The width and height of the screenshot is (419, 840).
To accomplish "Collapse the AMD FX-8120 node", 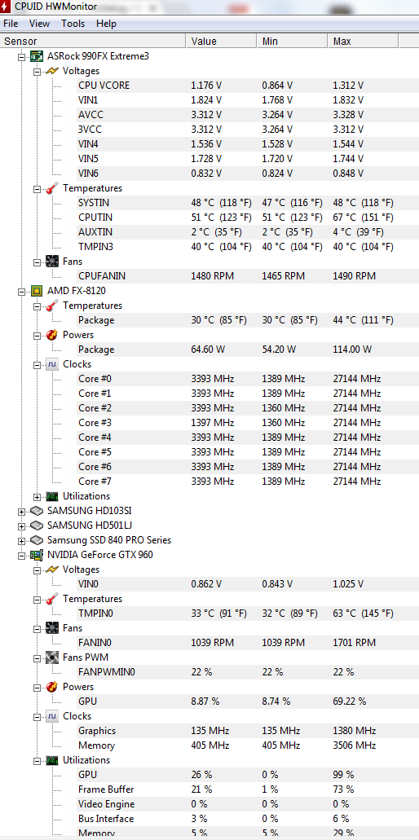I will click(x=21, y=291).
